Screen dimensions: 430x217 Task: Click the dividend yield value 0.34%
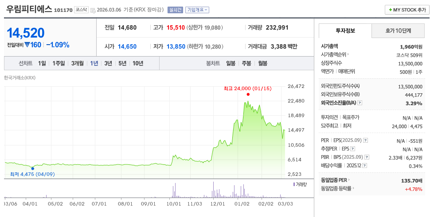coord(415,166)
